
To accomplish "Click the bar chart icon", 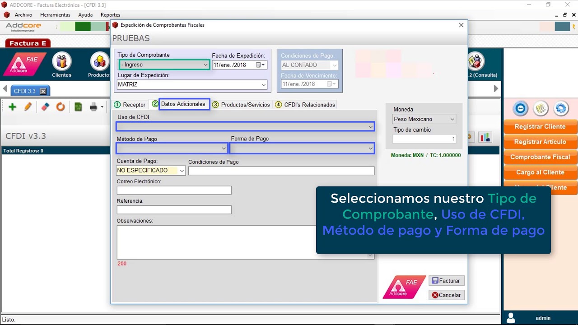I will click(x=485, y=137).
